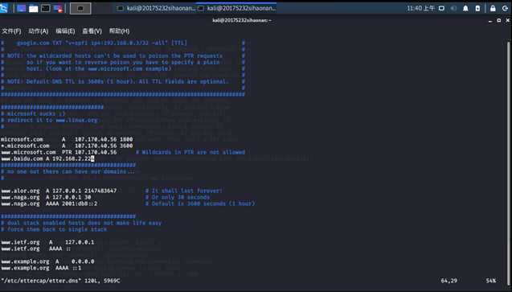The image size is (512, 292).
Task: Click the google.com TXT spf example line
Action: pyautogui.click(x=102, y=43)
